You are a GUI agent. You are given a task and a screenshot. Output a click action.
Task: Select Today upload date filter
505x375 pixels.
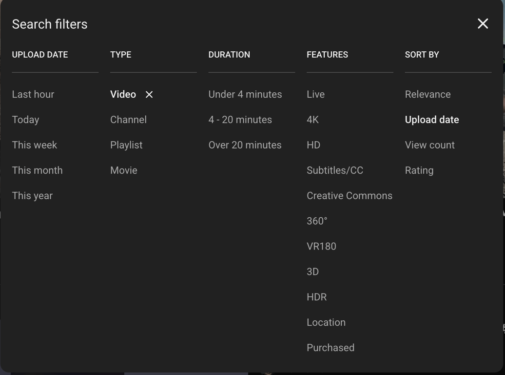[25, 120]
